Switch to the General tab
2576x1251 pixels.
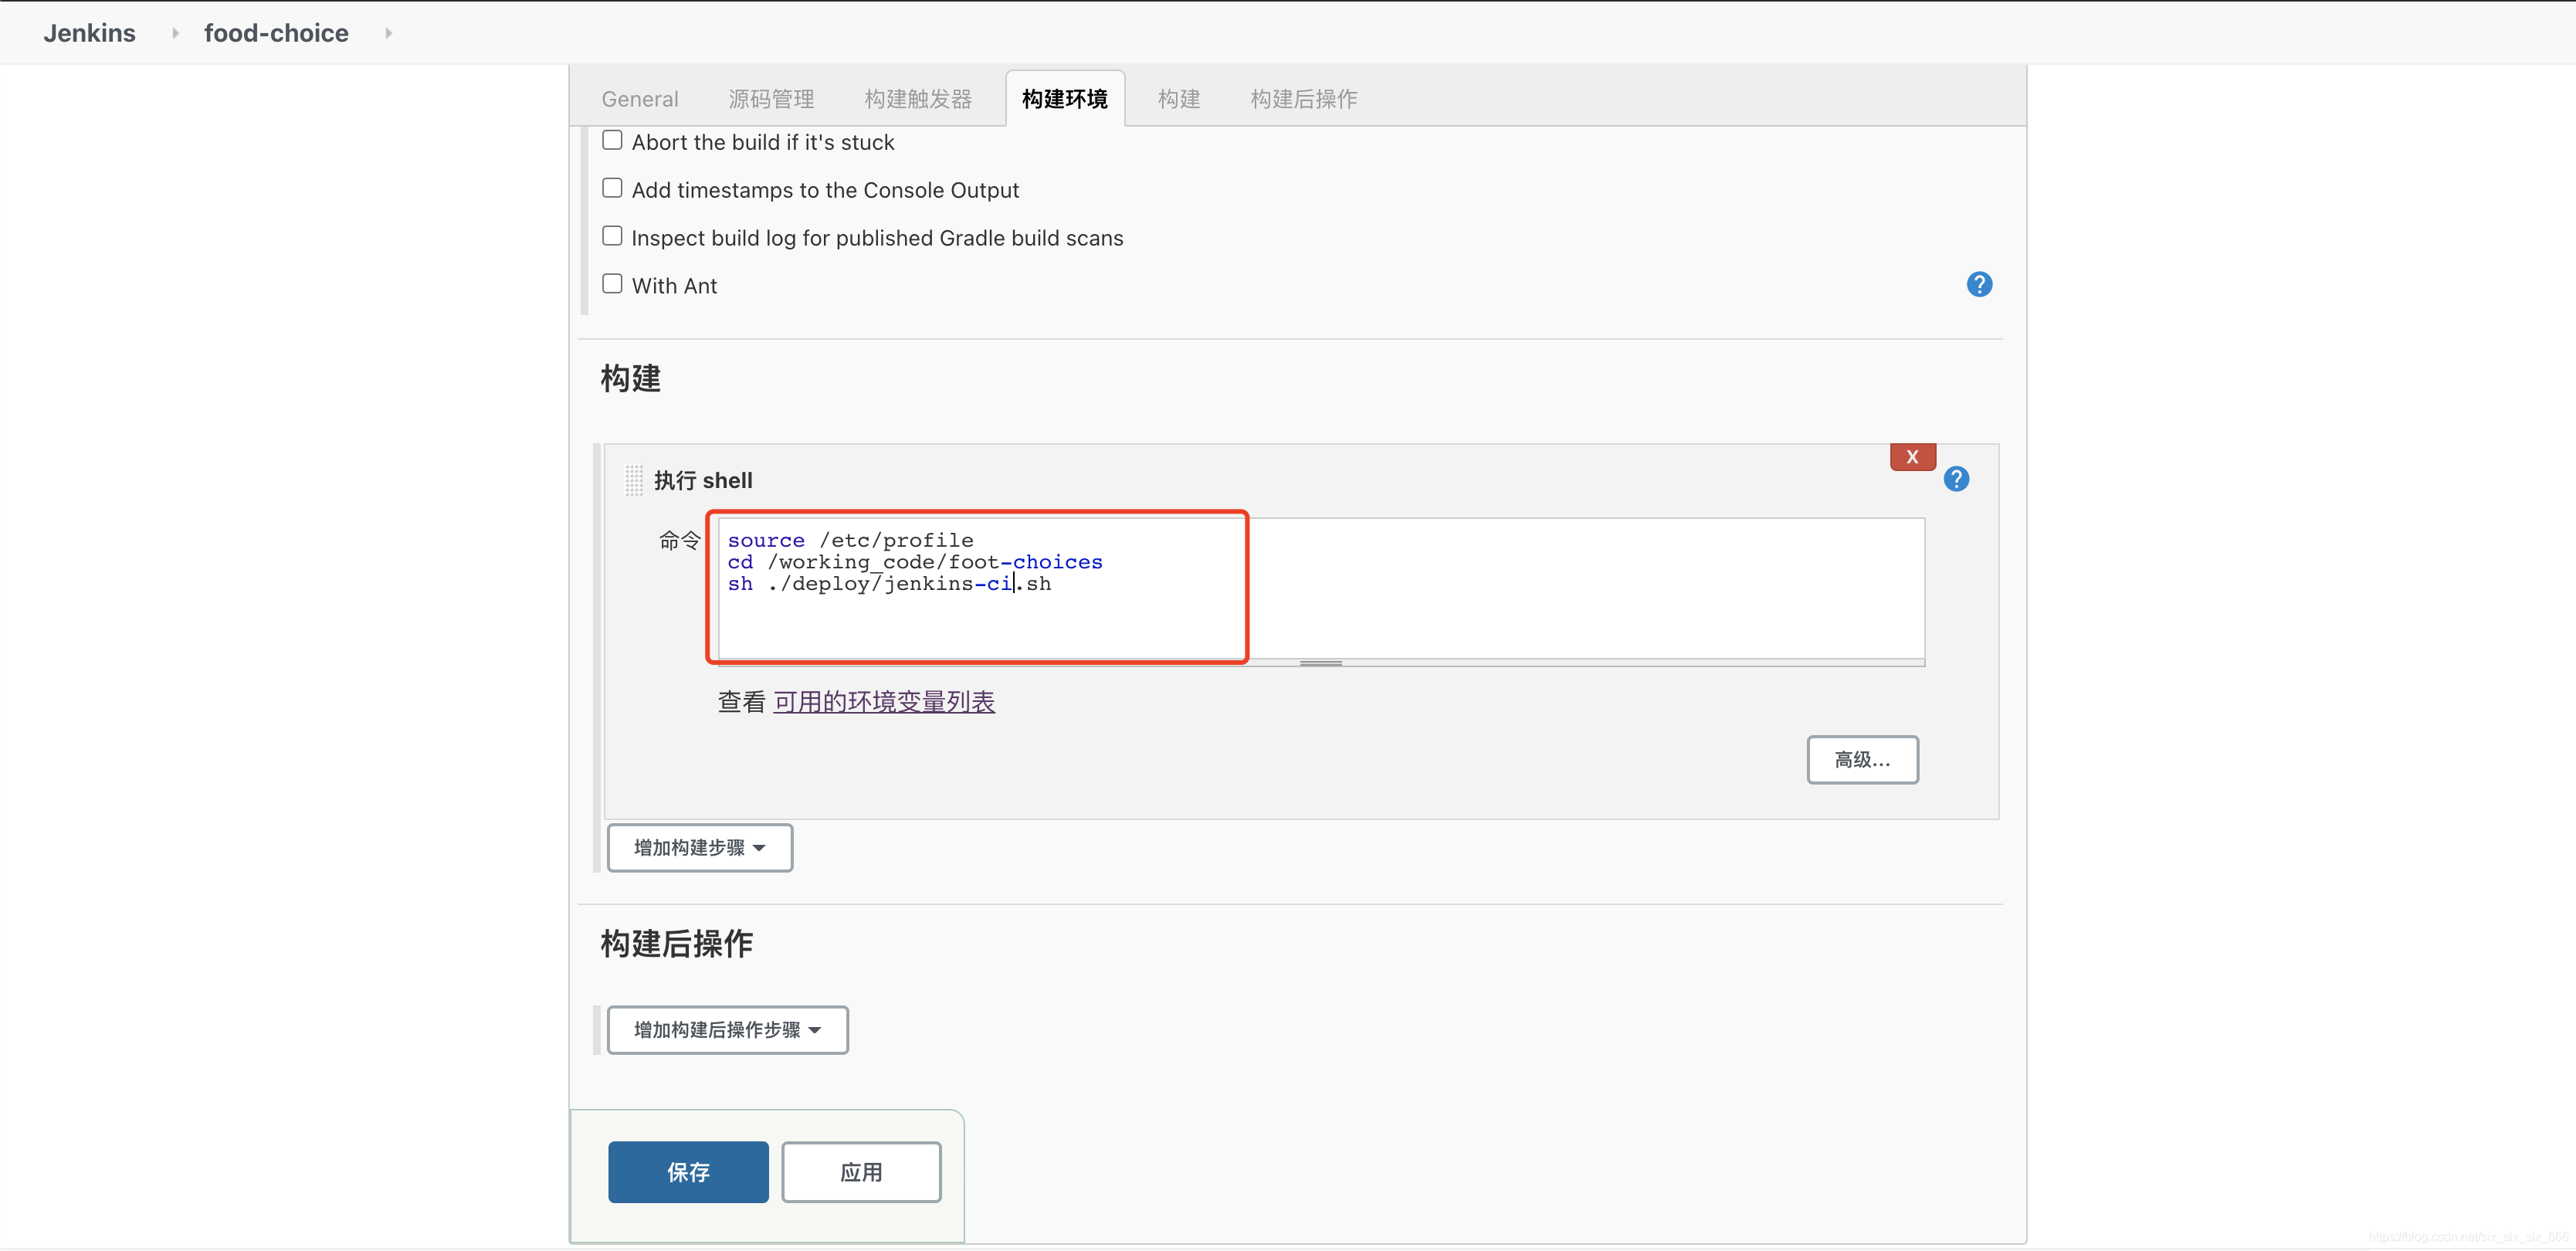pos(639,99)
